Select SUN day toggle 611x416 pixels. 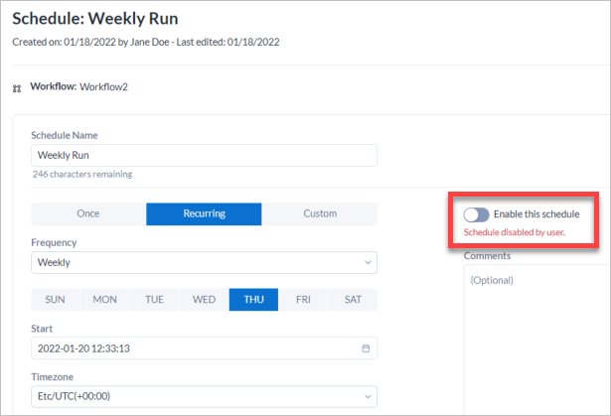pos(56,300)
